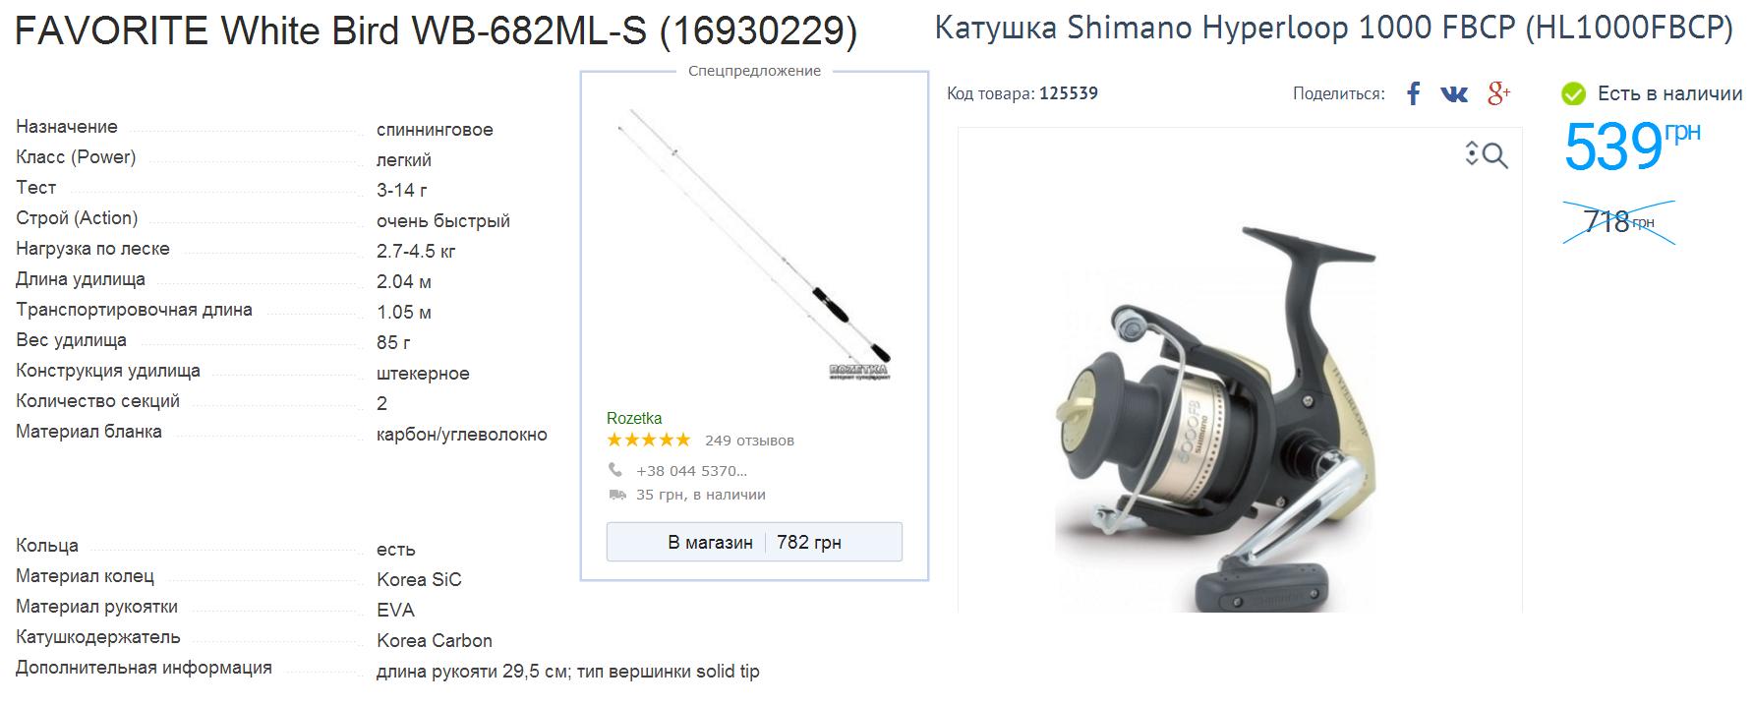Zoom the reel product image
The width and height of the screenshot is (1753, 707).
point(1487,154)
